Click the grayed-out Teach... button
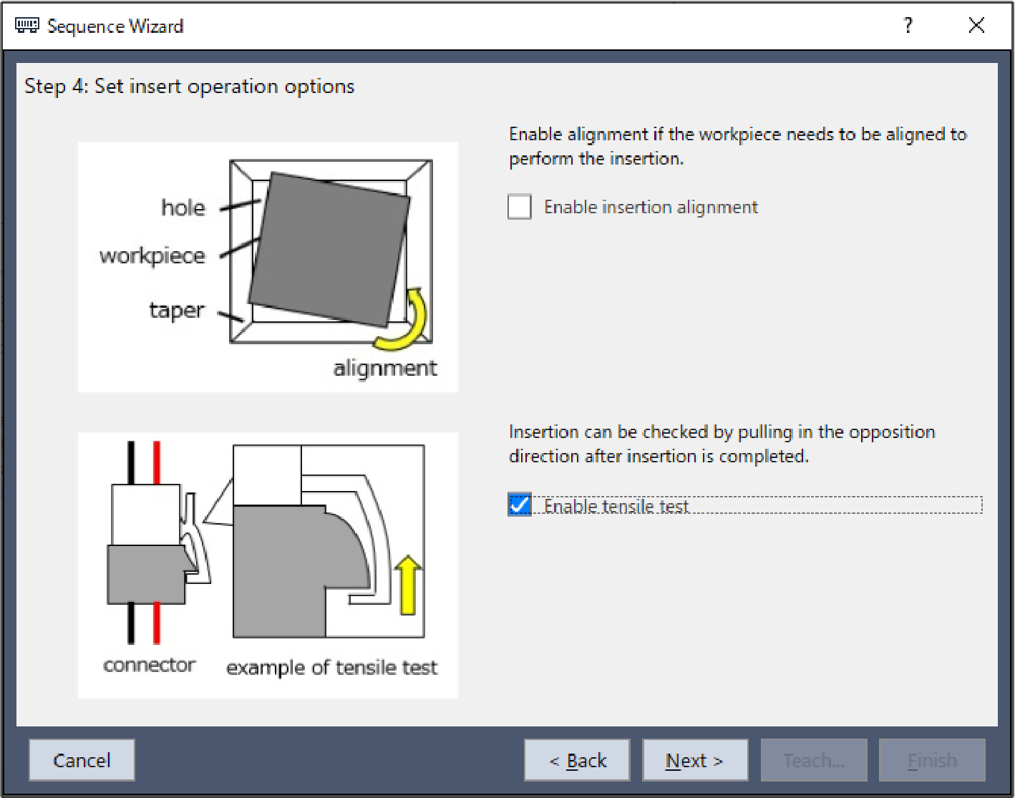Screen dimensions: 1015x798 (x=814, y=760)
